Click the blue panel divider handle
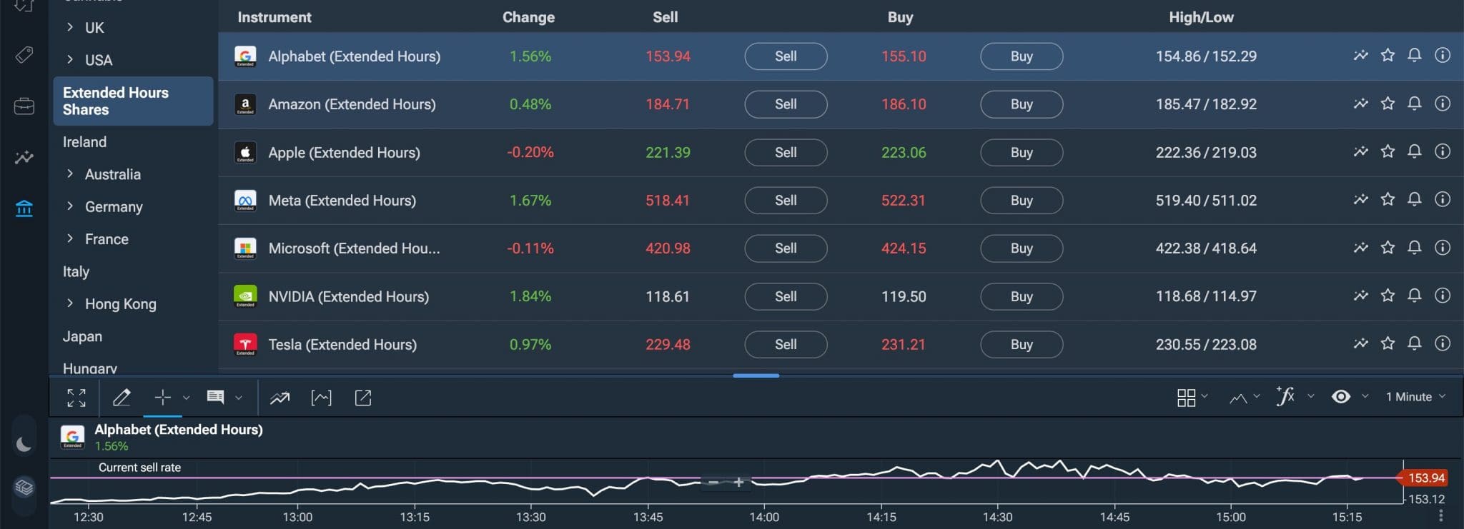 [x=756, y=376]
